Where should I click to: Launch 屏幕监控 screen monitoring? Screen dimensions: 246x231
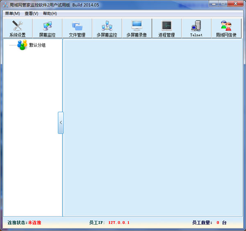(47, 29)
